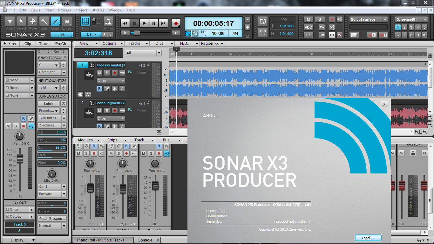Click the arpeggiator Swing slider
Image resolution: width=434 pixels, height=244 pixels.
click(x=52, y=140)
